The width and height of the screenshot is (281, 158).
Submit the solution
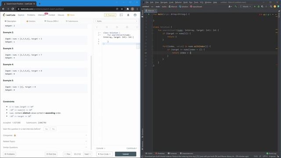tap(126, 154)
